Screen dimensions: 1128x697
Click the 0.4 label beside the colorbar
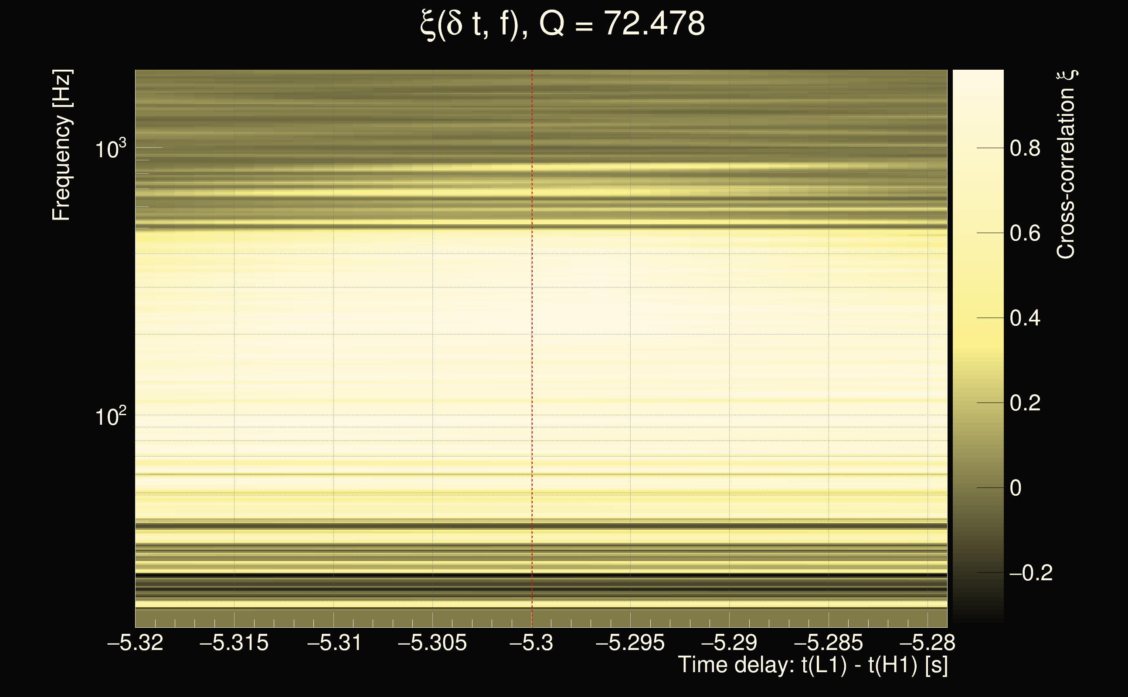tap(1025, 318)
